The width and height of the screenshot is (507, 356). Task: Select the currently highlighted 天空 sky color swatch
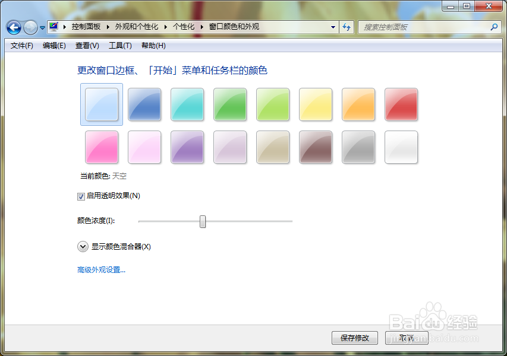tap(102, 104)
